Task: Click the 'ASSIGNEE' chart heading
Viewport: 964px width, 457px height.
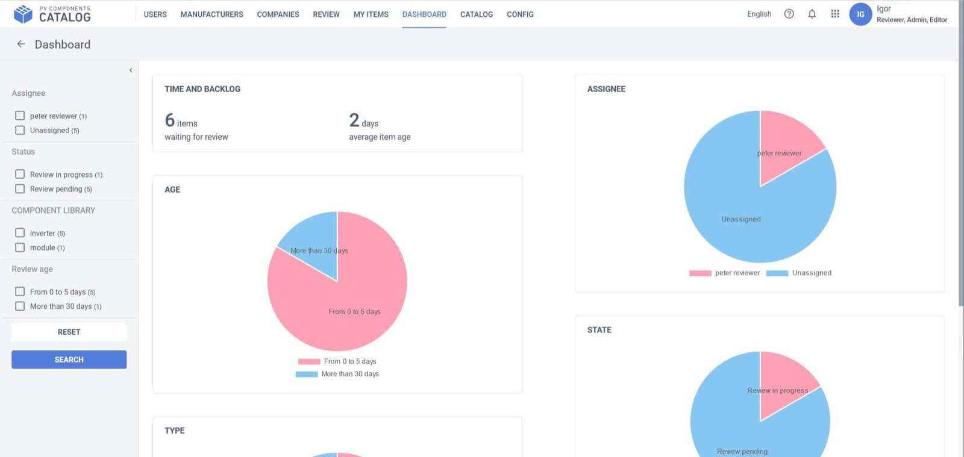Action: [606, 89]
